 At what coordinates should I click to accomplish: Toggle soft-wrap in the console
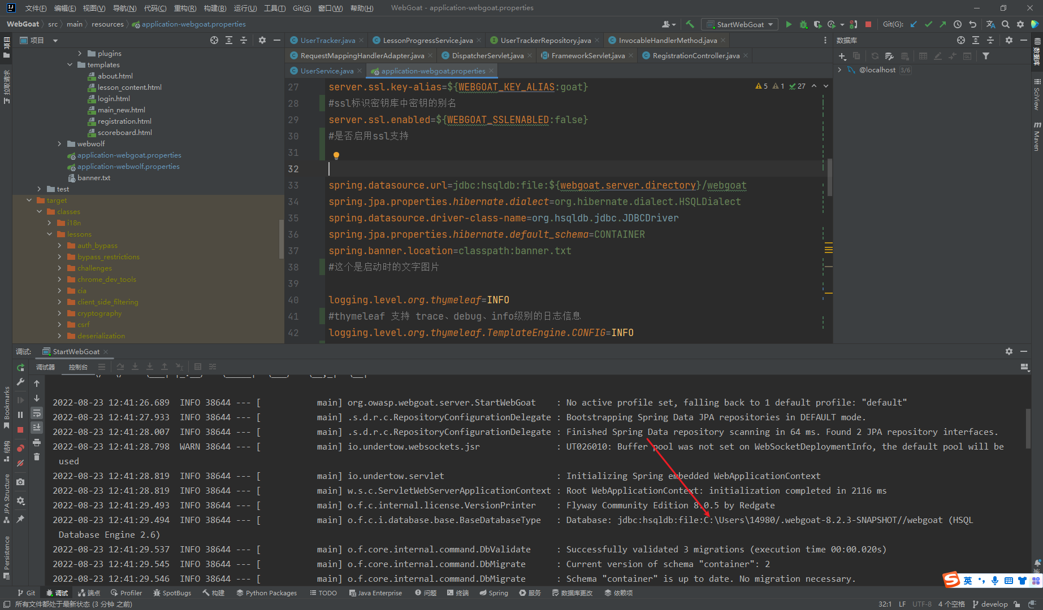click(x=37, y=413)
